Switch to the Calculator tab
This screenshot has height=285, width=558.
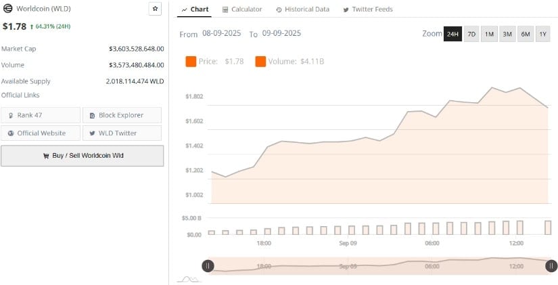[242, 9]
